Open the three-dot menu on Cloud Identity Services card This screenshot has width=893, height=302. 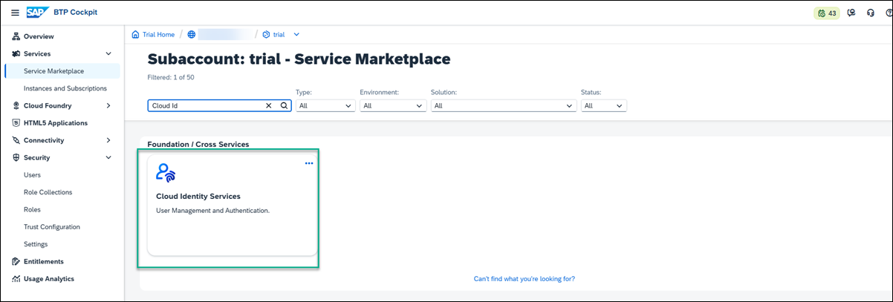(309, 163)
